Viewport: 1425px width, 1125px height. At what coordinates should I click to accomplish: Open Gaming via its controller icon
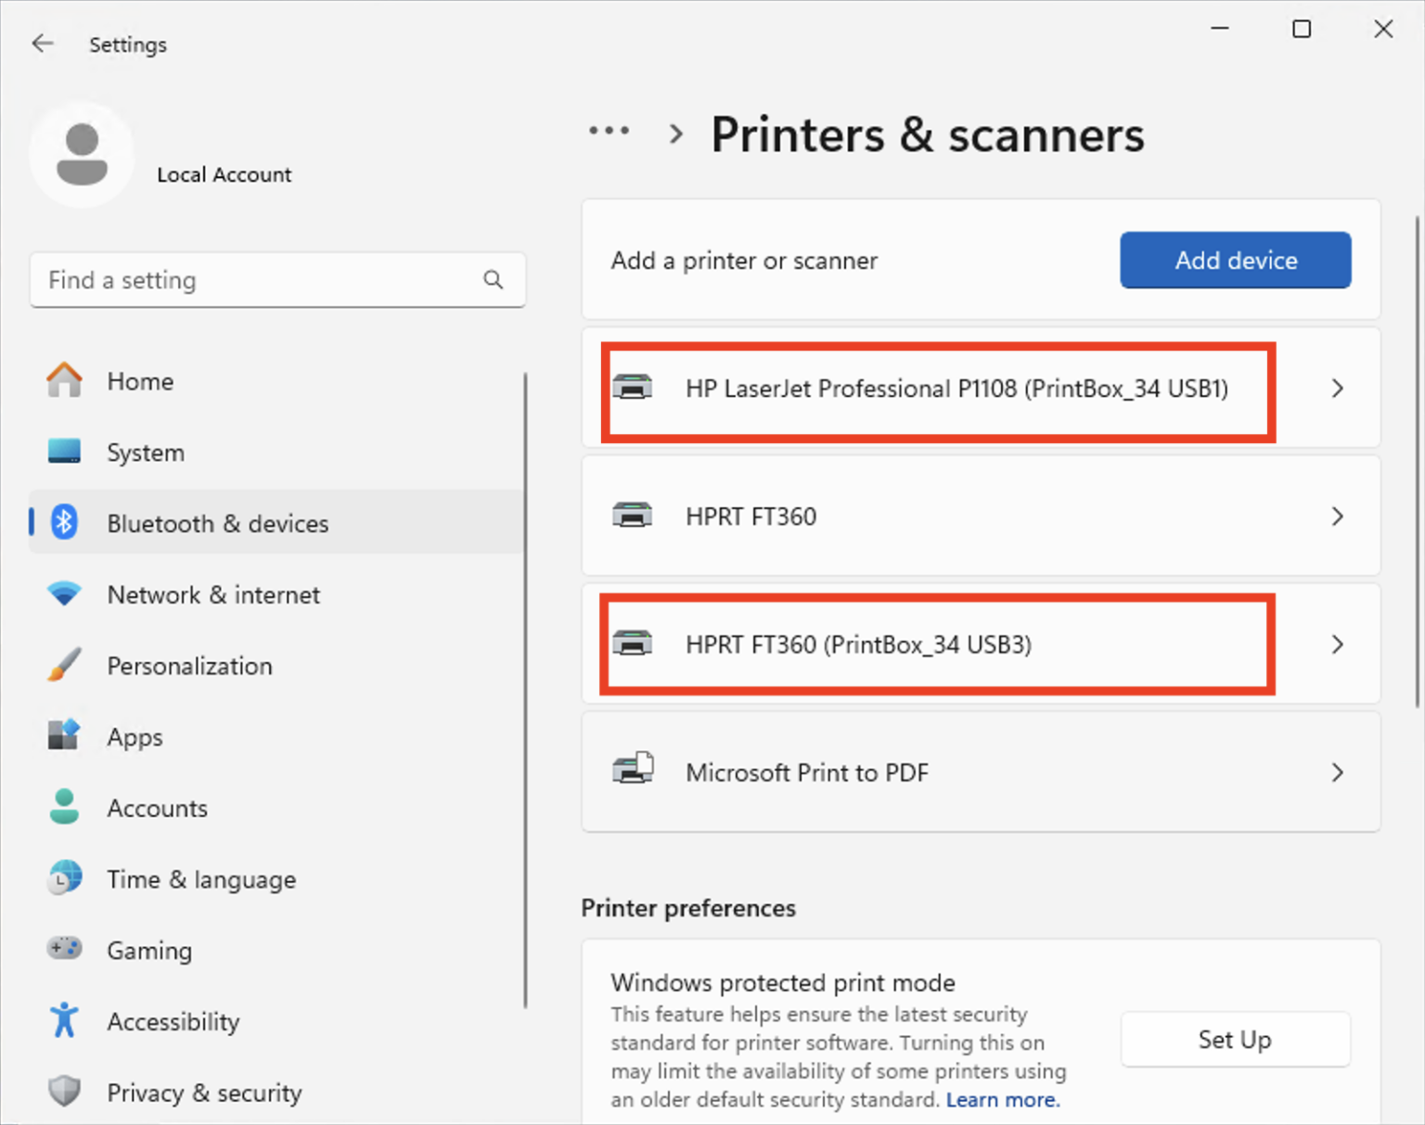pyautogui.click(x=63, y=950)
